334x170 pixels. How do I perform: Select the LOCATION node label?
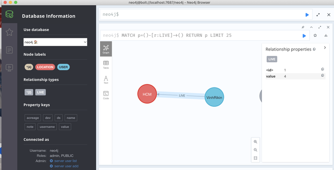coord(45,67)
